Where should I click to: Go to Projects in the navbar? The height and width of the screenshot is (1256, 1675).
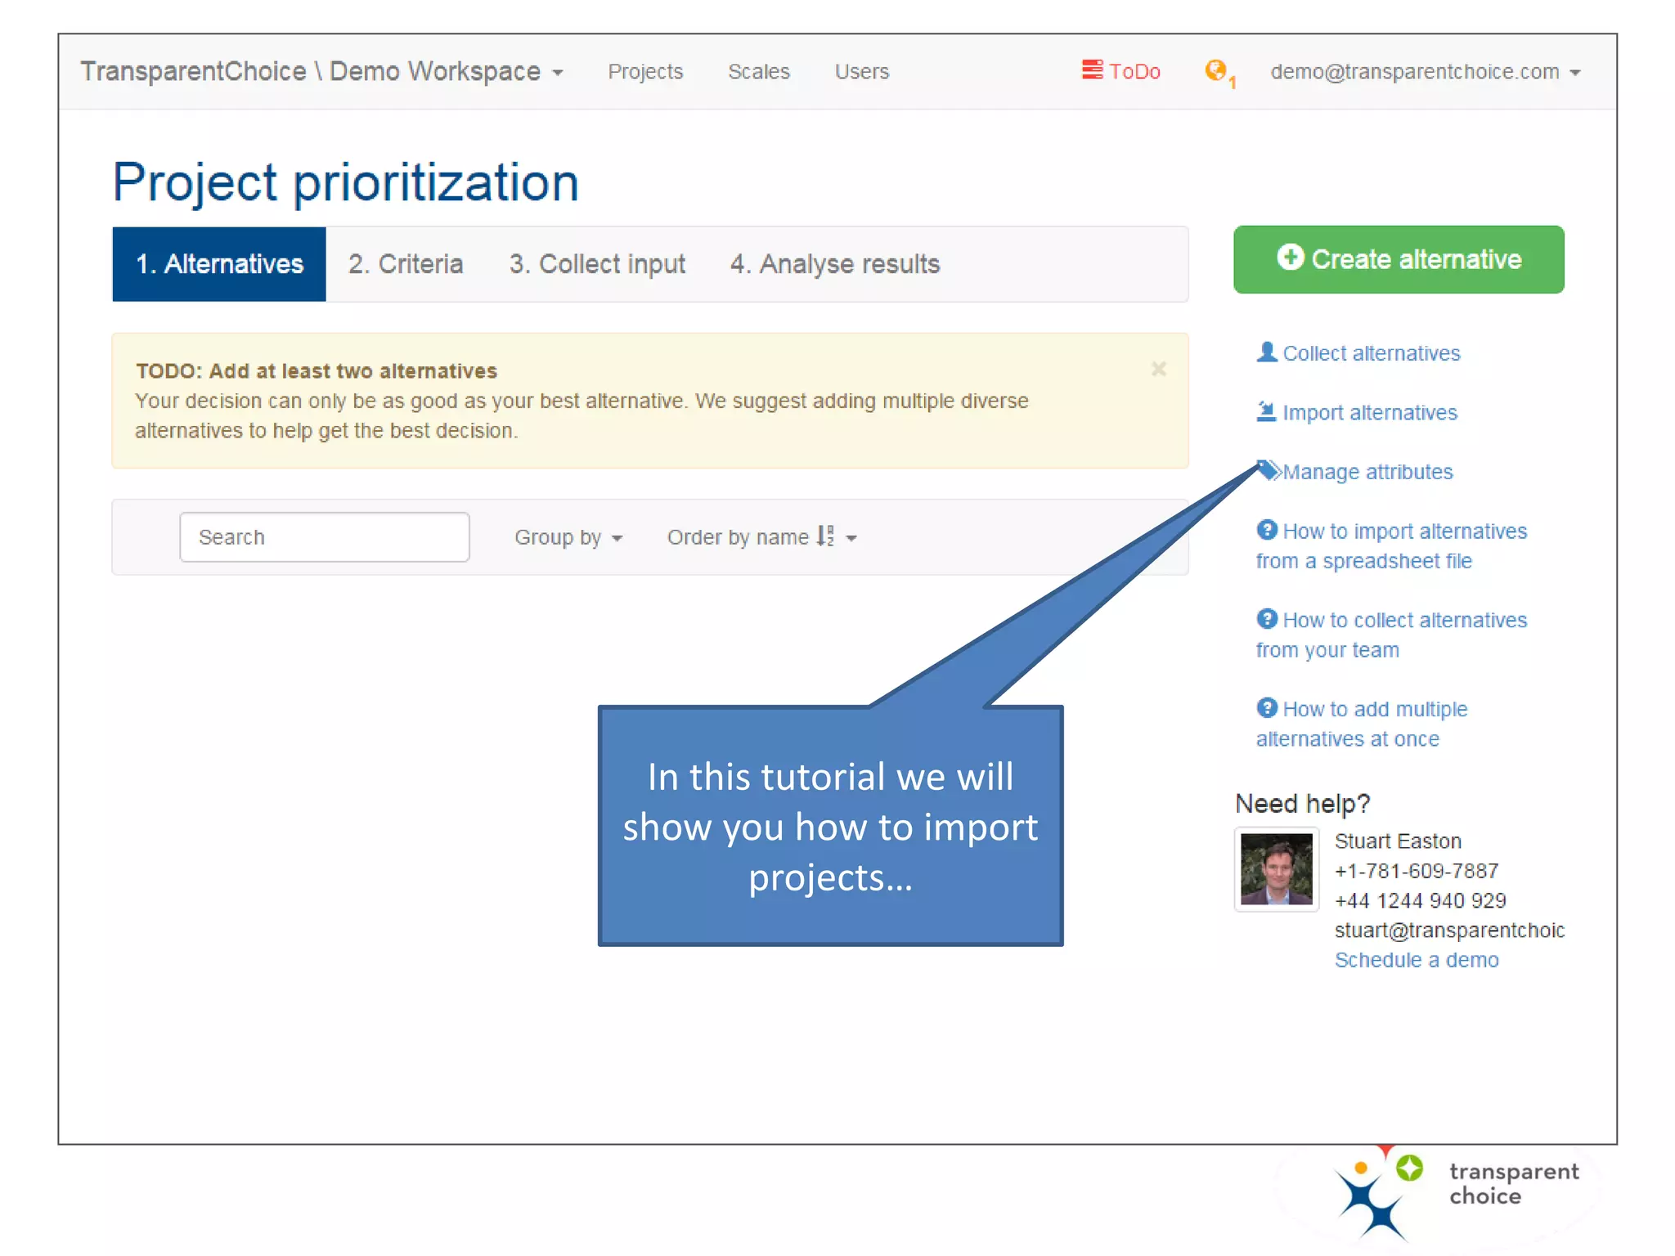[x=645, y=72]
